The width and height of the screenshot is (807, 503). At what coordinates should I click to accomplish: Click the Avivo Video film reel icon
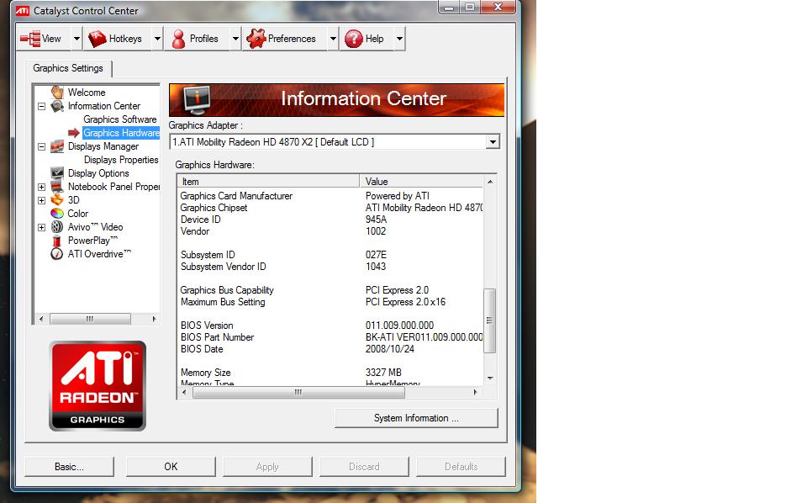coord(57,226)
